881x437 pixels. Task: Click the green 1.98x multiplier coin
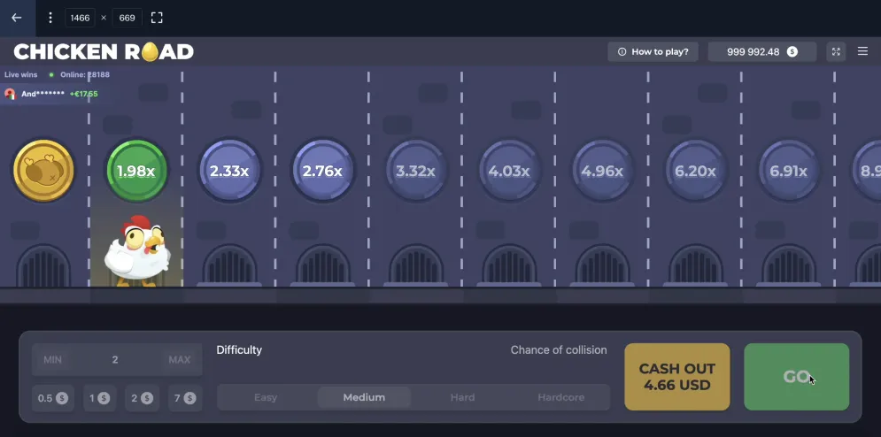[136, 171]
